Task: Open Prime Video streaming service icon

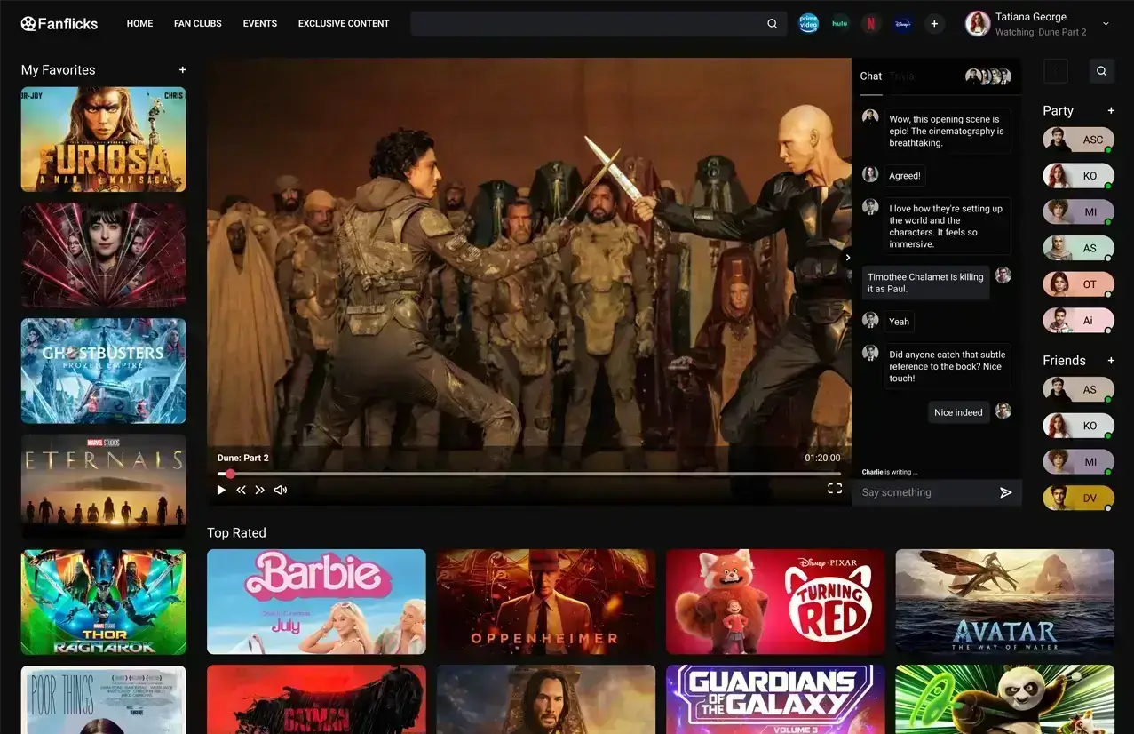Action: [x=808, y=23]
